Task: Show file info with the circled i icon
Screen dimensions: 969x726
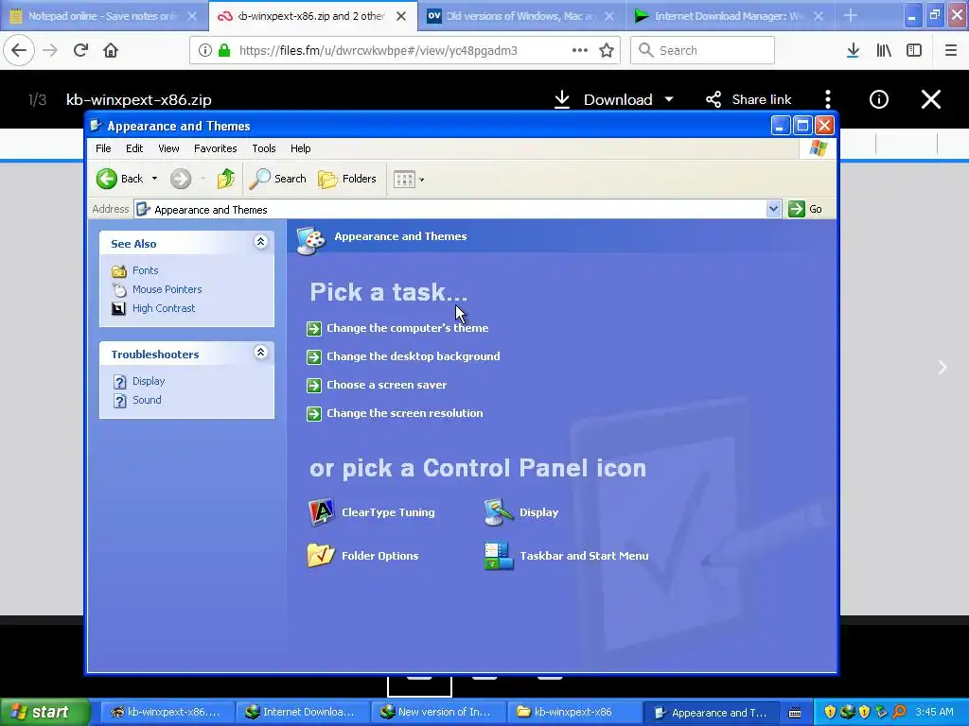Action: pyautogui.click(x=878, y=99)
